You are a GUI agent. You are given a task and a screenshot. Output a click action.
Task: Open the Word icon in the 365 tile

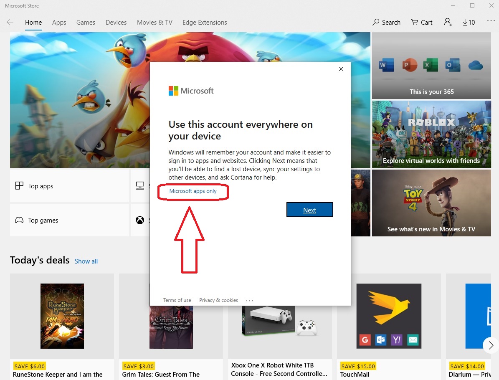386,65
